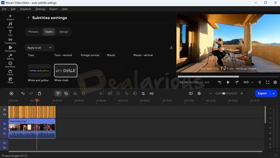The image size is (280, 158).
Task: Select the White and yellow style thumbnail
Action: [x=39, y=70]
